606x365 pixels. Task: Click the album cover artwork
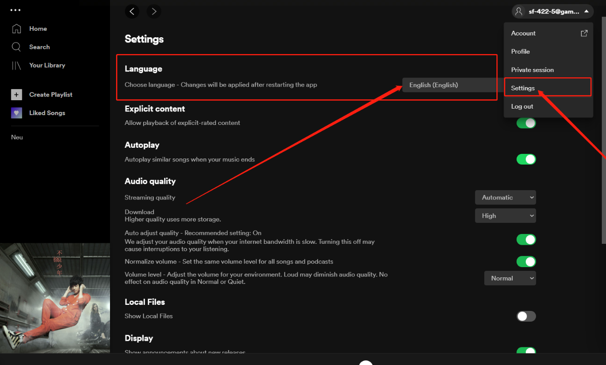click(55, 298)
